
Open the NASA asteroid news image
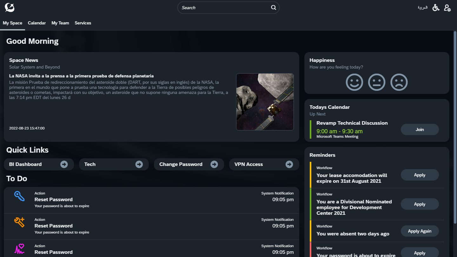pos(265,102)
